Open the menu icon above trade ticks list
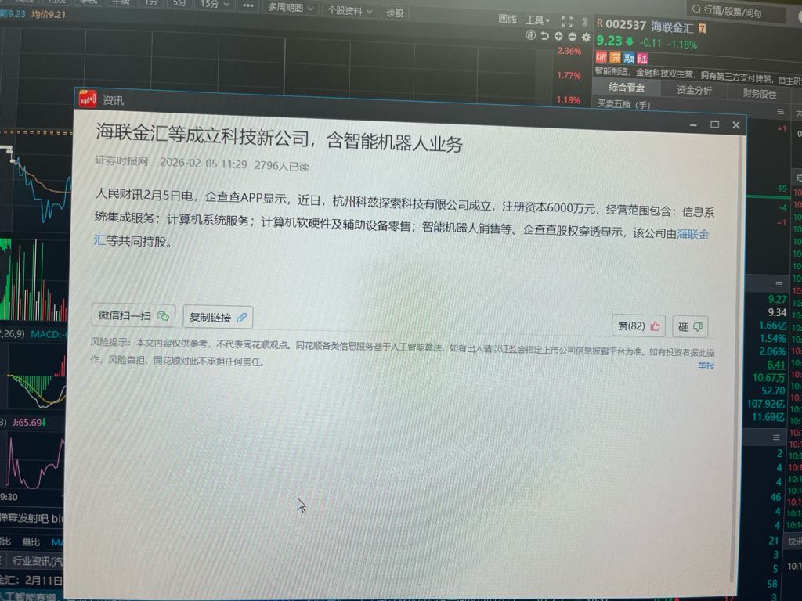The image size is (802, 601). 776,437
